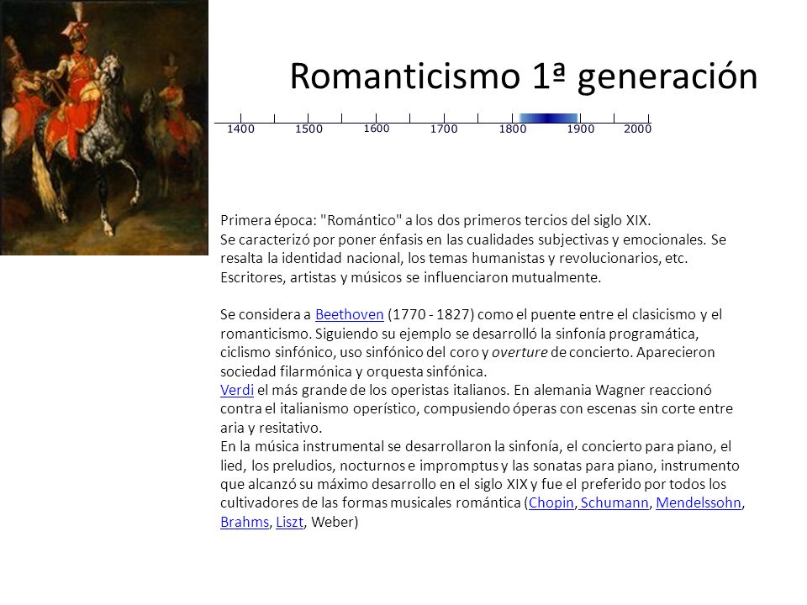Follow the Schumann link
Image resolution: width=807 pixels, height=605 pixels.
pos(614,502)
